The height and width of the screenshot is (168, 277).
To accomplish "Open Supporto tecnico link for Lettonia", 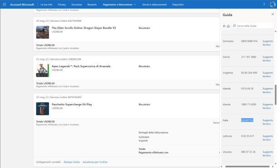I will coord(267,138).
